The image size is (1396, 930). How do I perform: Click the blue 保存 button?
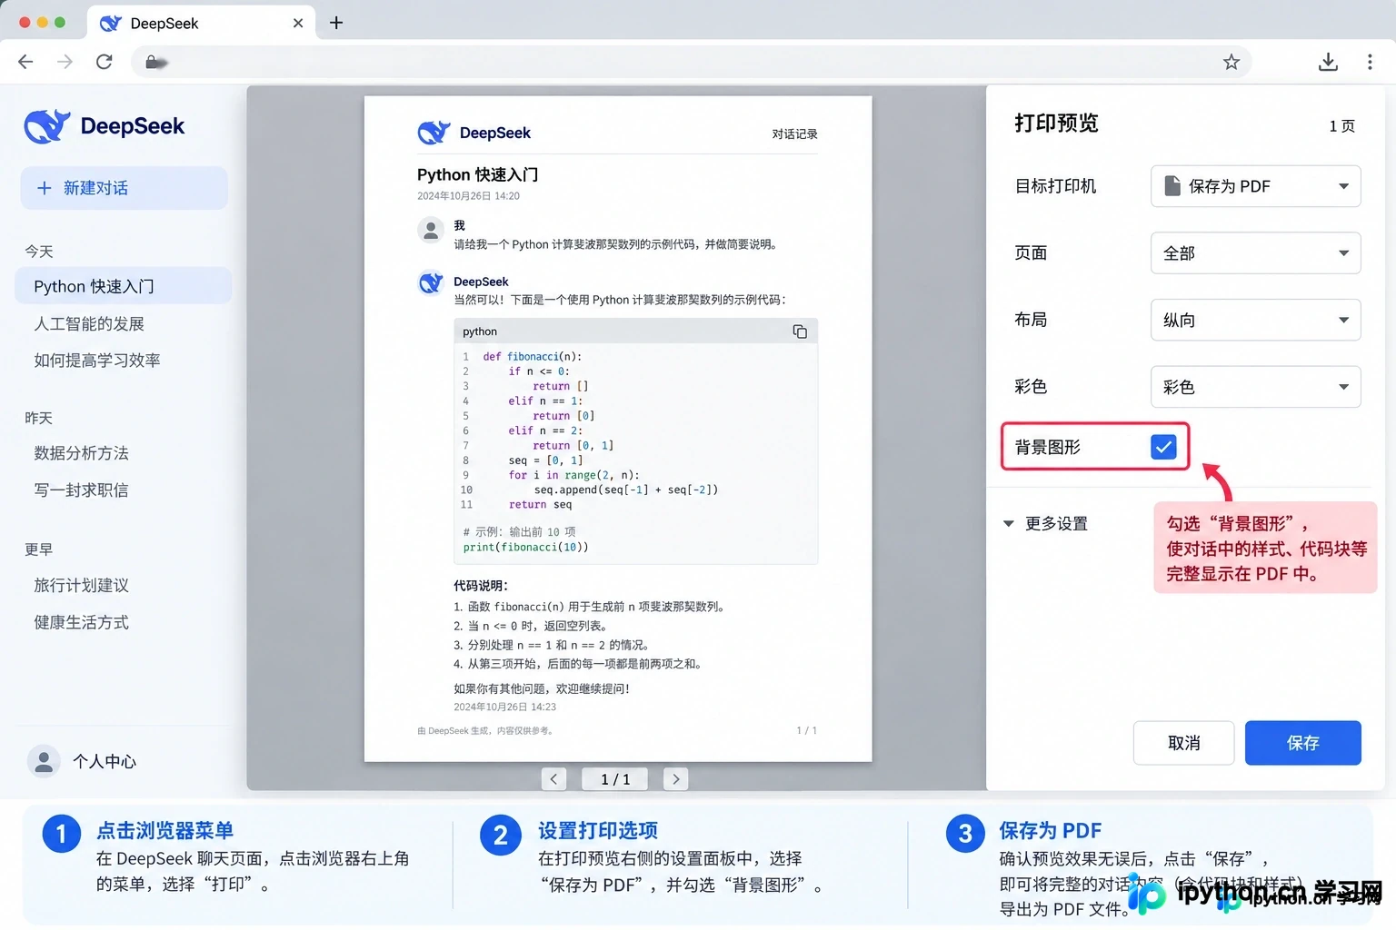point(1302,743)
